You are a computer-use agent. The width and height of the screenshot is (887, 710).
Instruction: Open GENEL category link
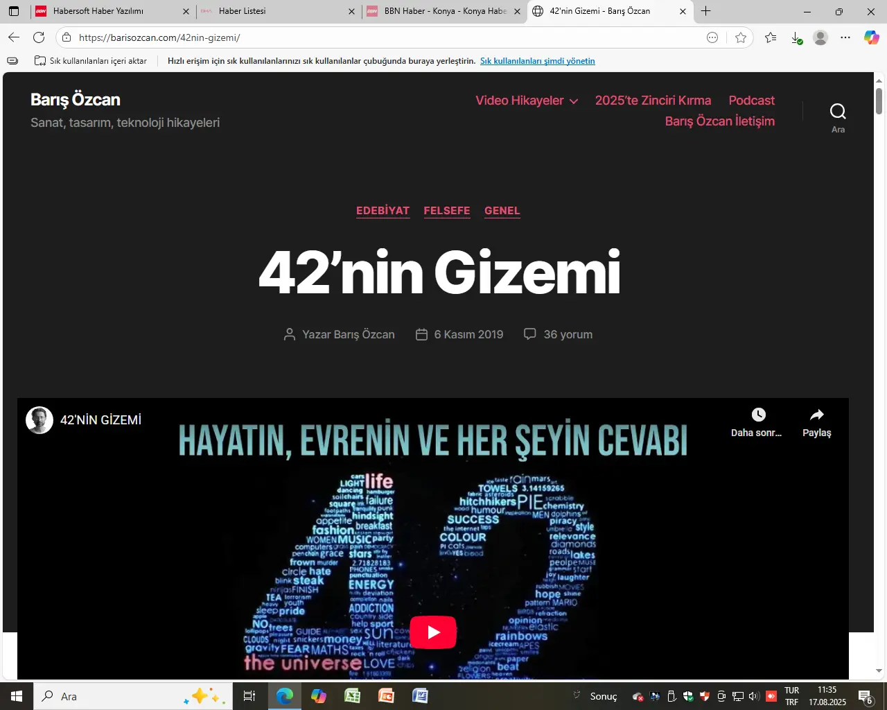(x=502, y=211)
